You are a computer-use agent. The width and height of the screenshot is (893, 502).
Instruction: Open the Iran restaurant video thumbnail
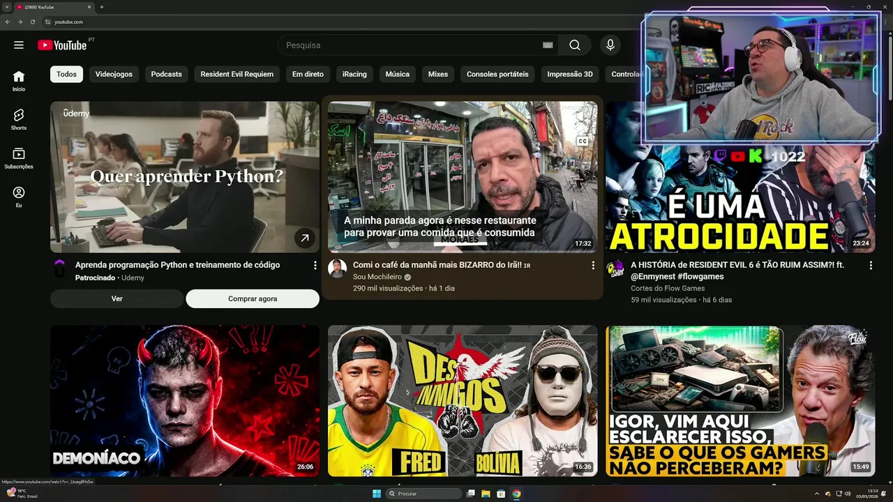[x=463, y=177]
